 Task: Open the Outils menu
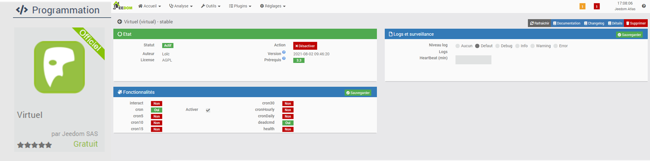click(x=210, y=6)
